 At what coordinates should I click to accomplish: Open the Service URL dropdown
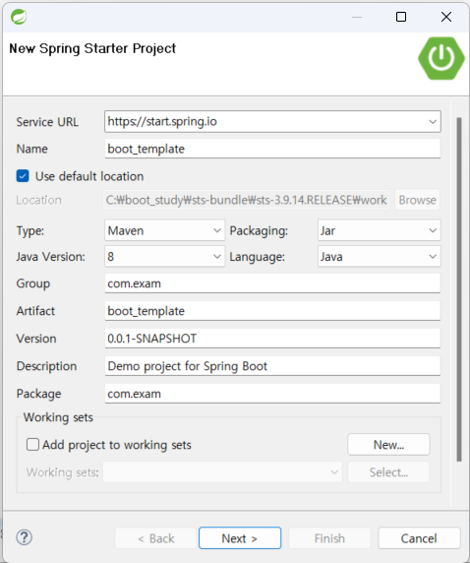click(433, 122)
